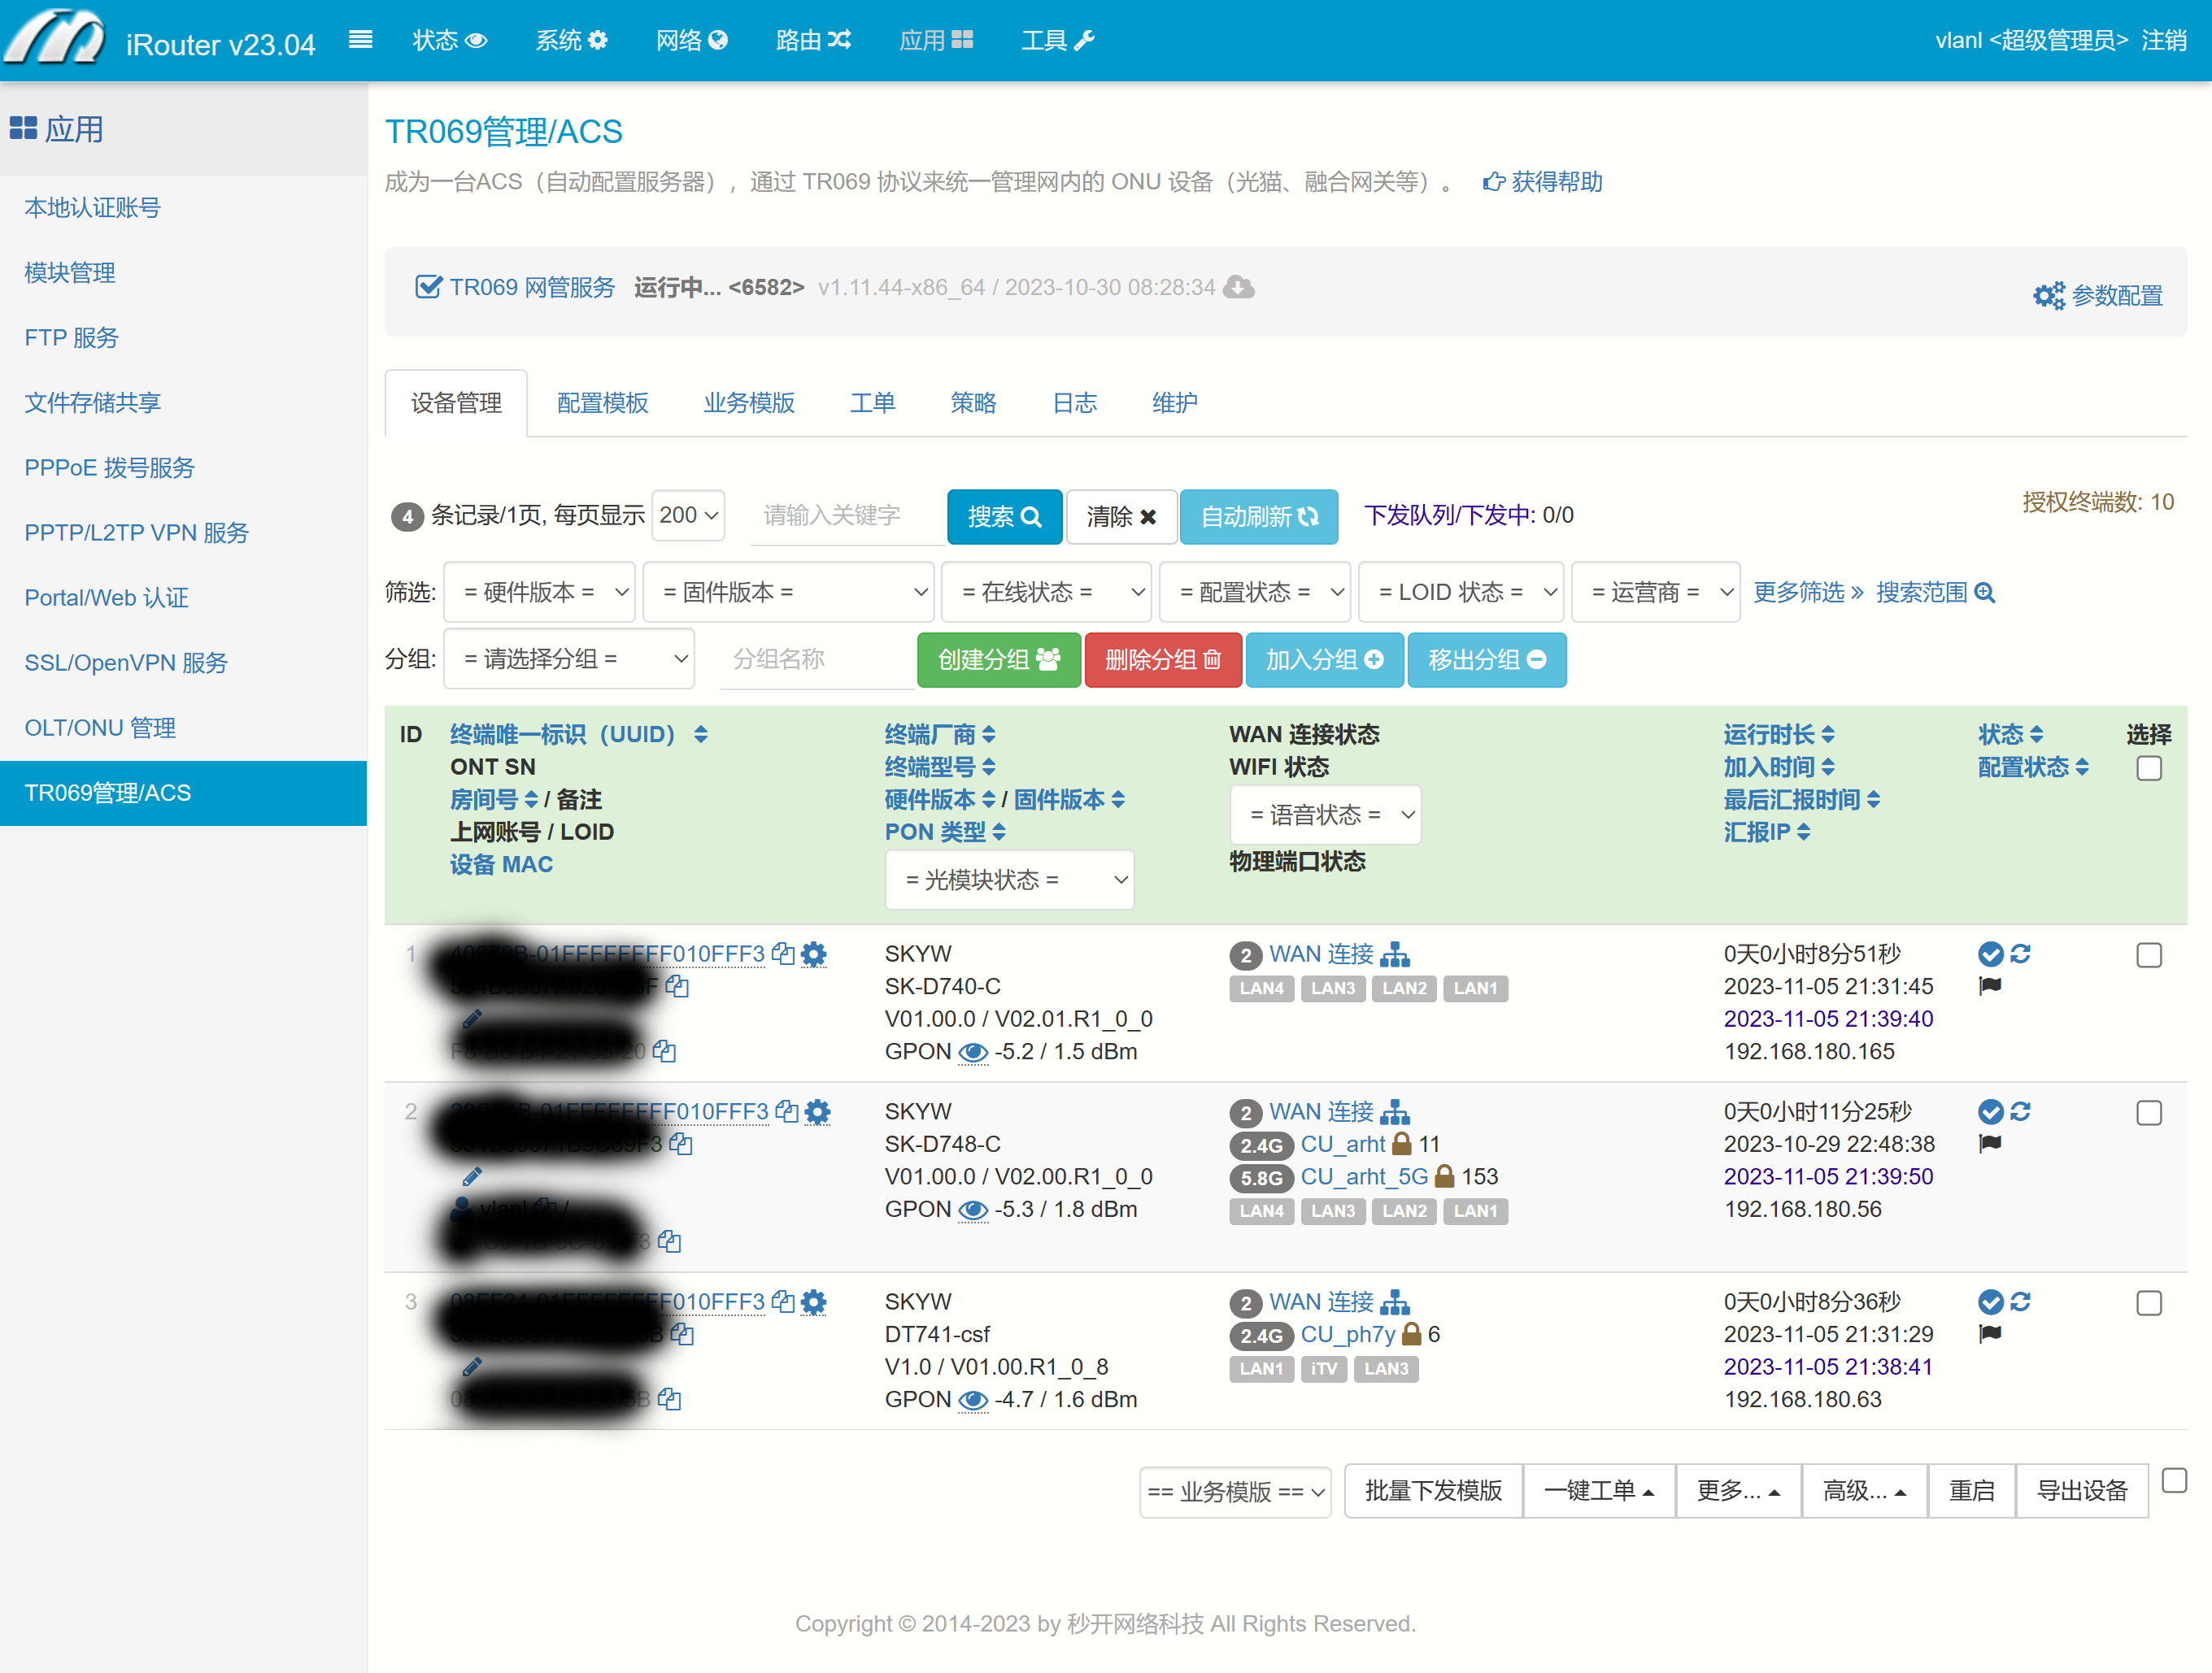The height and width of the screenshot is (1673, 2212).
Task: Click gear icon for device row 2
Action: 818,1112
